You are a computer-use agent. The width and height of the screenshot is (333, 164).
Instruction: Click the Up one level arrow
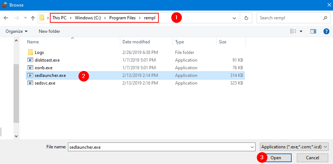pos(33,18)
